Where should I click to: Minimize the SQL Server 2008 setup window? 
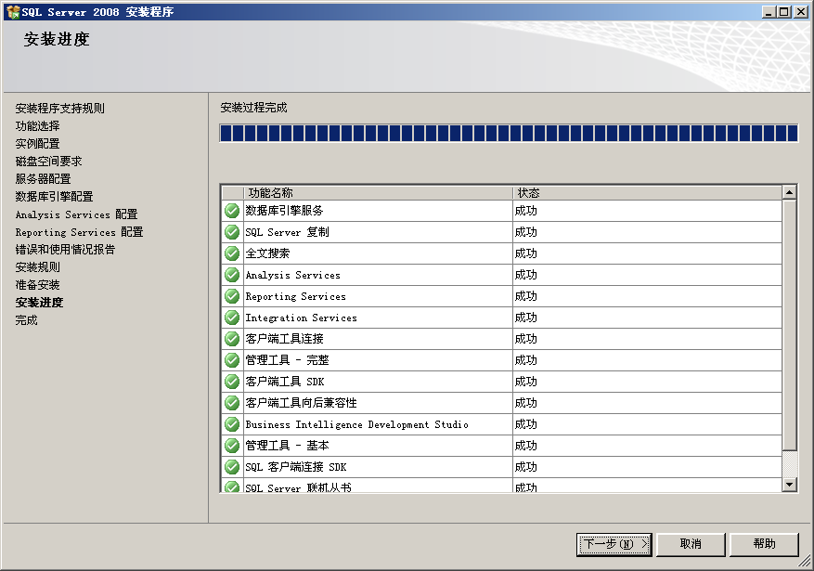(x=769, y=11)
